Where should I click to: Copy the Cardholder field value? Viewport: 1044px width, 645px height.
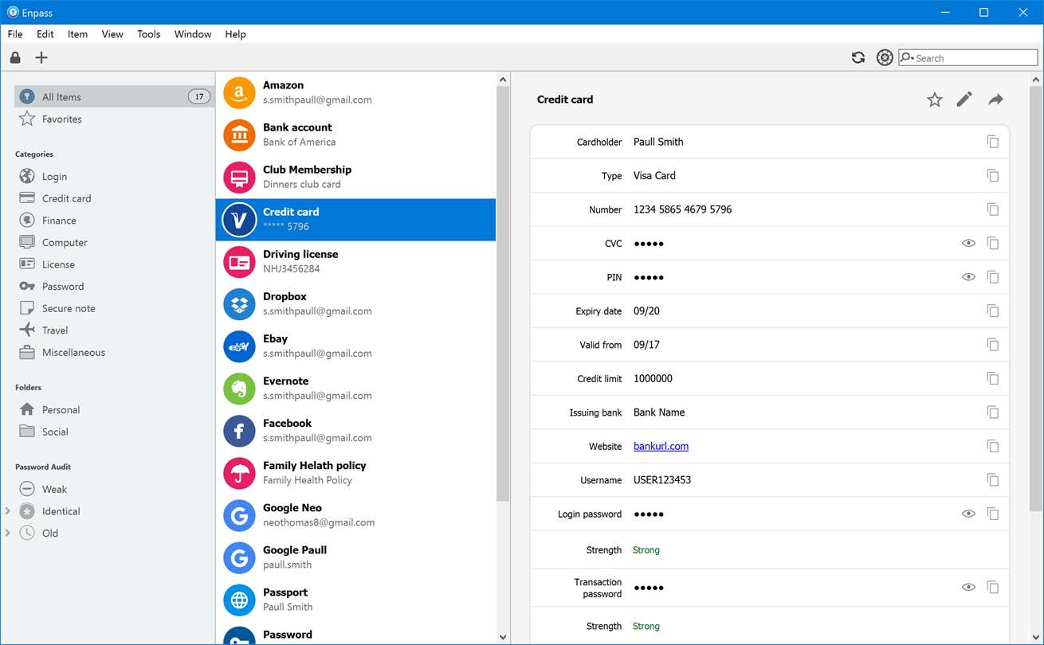pyautogui.click(x=993, y=142)
